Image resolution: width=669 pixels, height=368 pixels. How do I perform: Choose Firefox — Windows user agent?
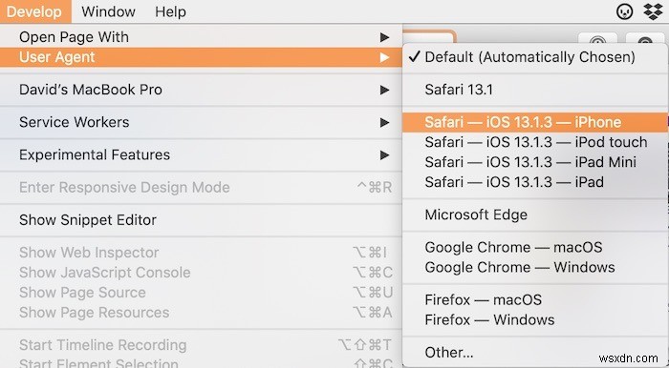[535, 320]
